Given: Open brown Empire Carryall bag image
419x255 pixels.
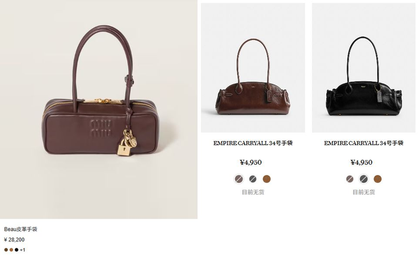Looking at the screenshot, I should pos(253,67).
